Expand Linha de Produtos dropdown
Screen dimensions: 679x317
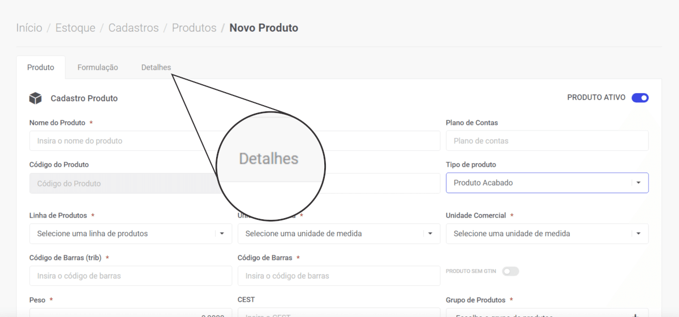131,233
